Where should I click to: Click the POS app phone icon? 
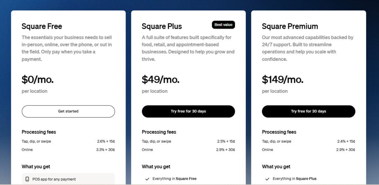pyautogui.click(x=27, y=179)
